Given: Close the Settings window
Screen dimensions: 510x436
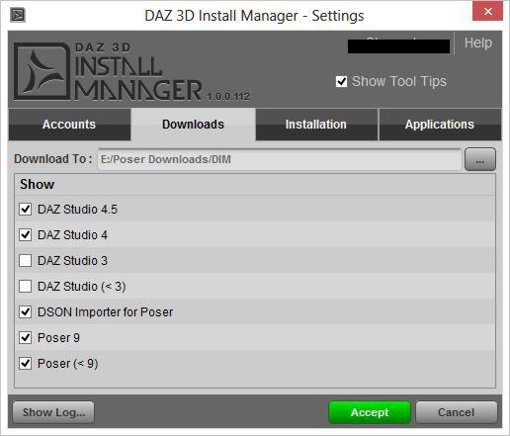Looking at the screenshot, I should pos(487,11).
